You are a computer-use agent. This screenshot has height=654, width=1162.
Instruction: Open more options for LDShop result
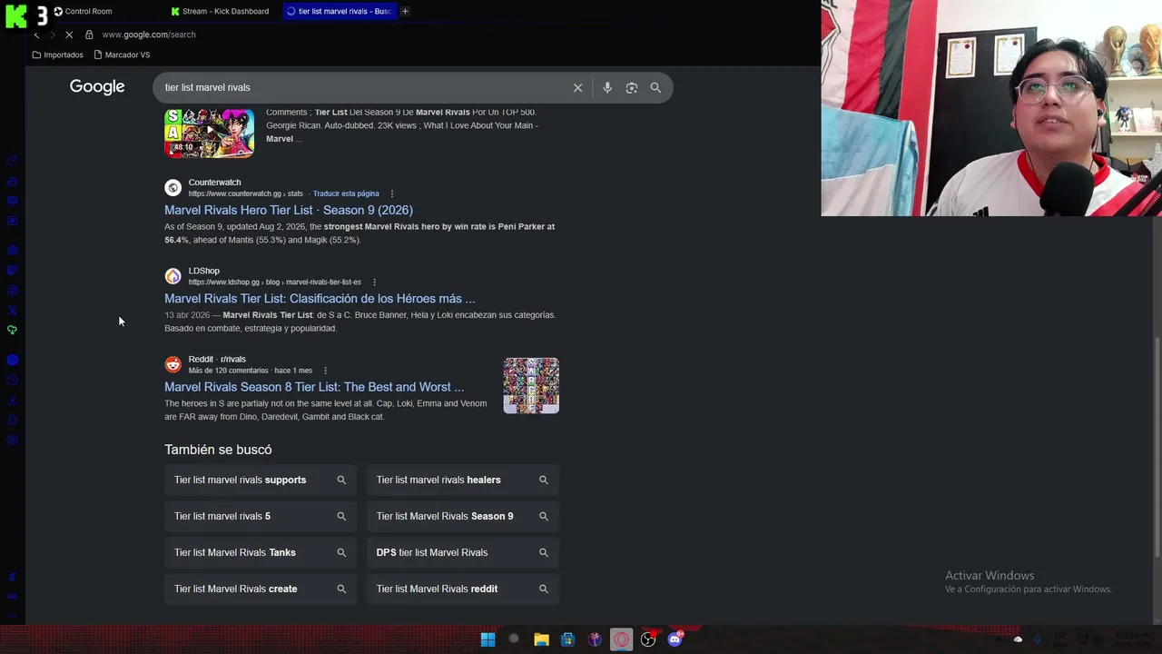374,282
